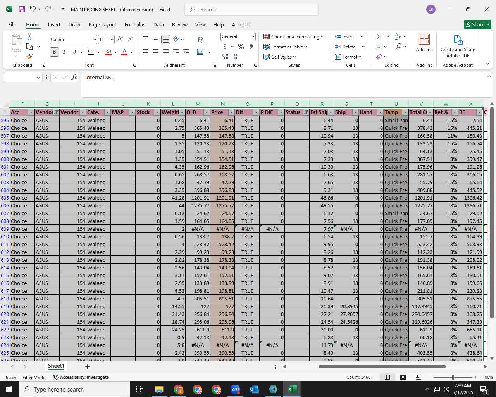Apply Comma Style format
This screenshot has height=397, width=496.
click(x=251, y=47)
